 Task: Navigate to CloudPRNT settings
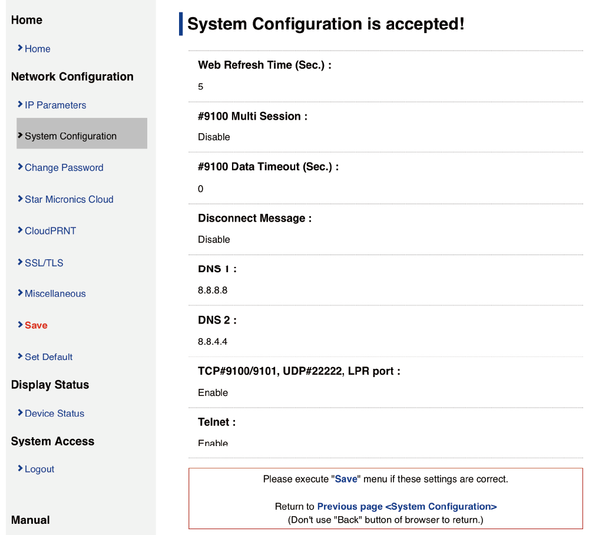50,231
